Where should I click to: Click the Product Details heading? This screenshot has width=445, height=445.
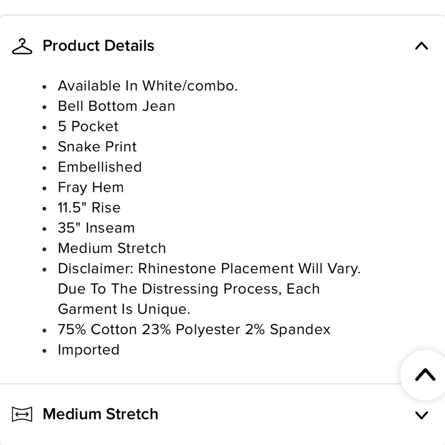coord(98,46)
